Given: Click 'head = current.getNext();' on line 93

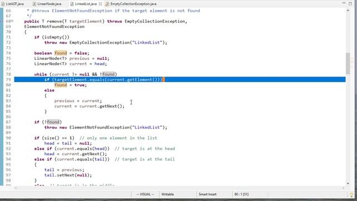Looking at the screenshot, I should click(76, 154).
